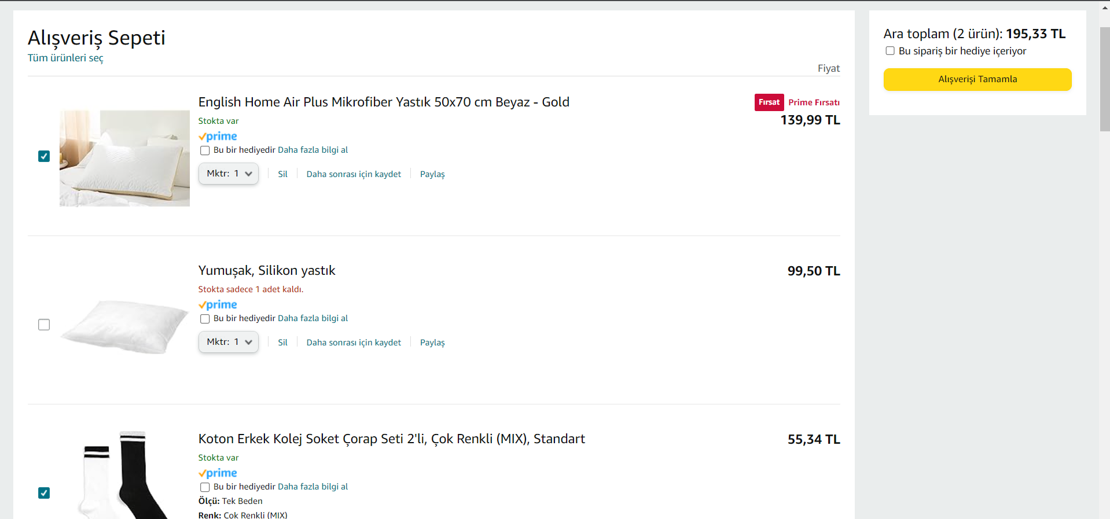
Task: Save Silikon yastık for later
Action: (354, 343)
